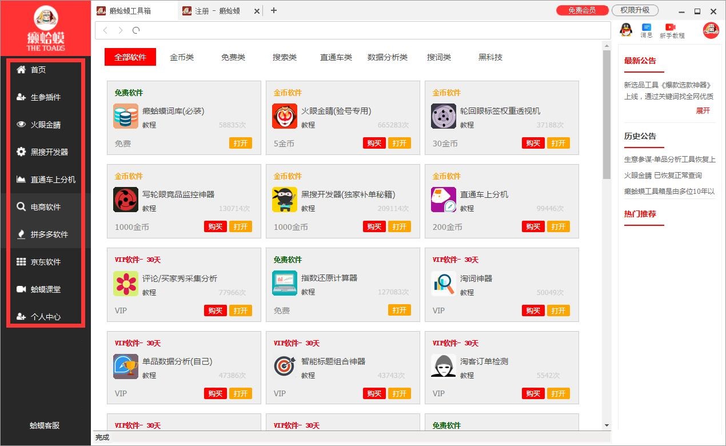
Task: Open the 新手教程 video tutorial icon
Action: pos(672,31)
